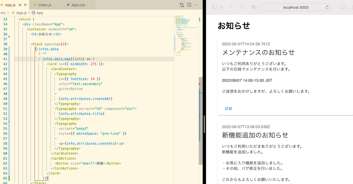Close the App.js editor tab
Viewport: 353px width, 184px height.
25,5
